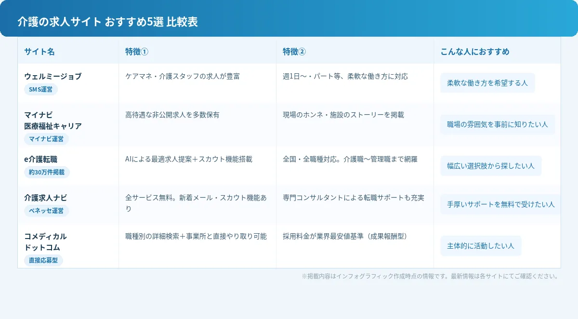
Task: Select the コメディカル ドットコム site name
Action: tap(46, 242)
